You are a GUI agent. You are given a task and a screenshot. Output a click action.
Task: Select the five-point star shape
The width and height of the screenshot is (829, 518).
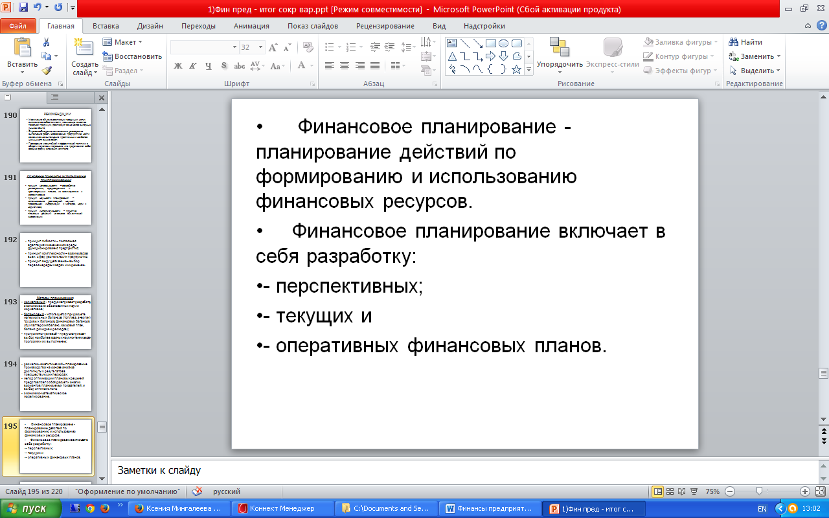(516, 69)
